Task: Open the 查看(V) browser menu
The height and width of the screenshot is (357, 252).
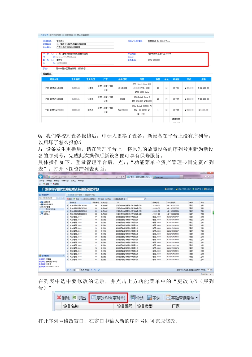Action: click(57, 181)
